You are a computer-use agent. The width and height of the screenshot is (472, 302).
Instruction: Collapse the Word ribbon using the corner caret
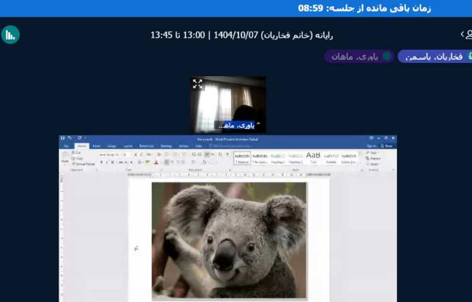tap(393, 171)
